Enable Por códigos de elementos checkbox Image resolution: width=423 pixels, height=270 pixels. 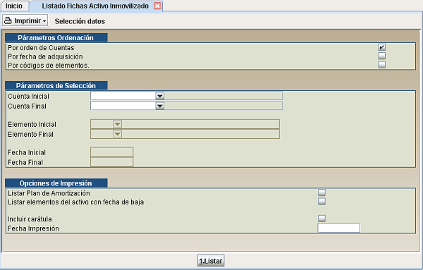381,65
